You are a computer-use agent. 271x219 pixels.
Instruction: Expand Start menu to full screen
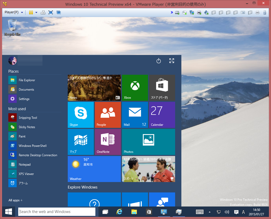tap(172, 61)
